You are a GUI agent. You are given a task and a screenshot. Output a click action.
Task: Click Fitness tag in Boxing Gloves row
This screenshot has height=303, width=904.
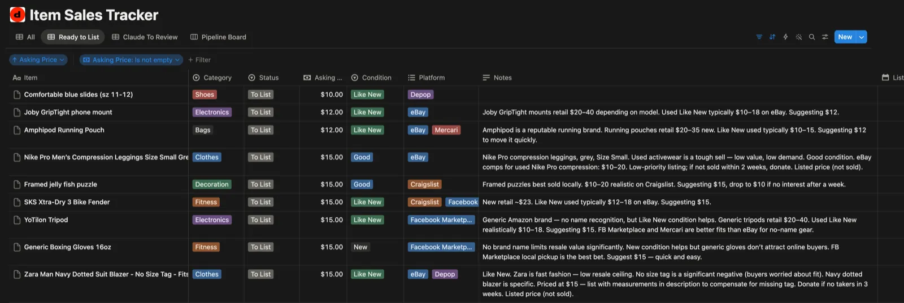(206, 247)
